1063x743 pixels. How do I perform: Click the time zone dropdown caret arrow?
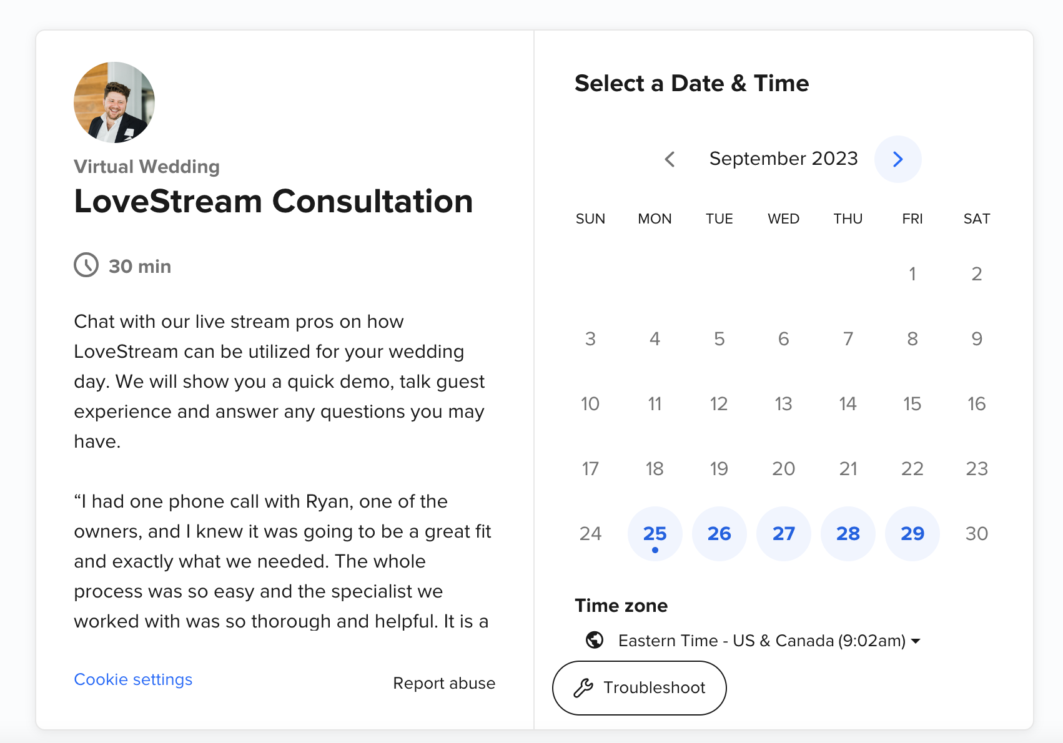tap(916, 641)
